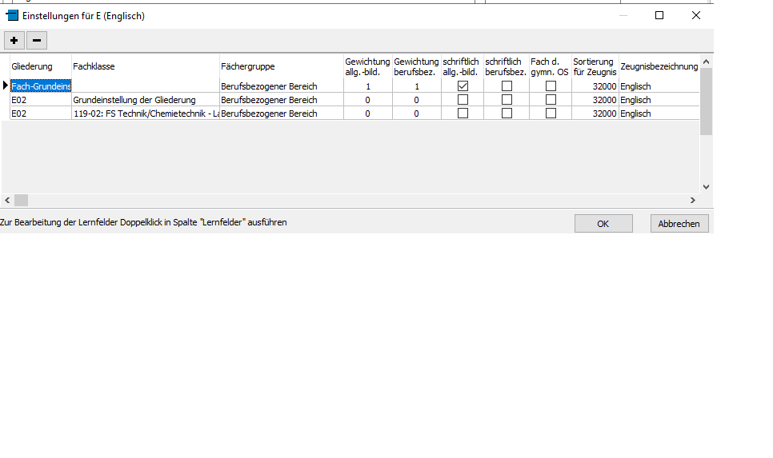Click 'Gewichtung berufsbez.' value 1 in first row

click(x=417, y=86)
